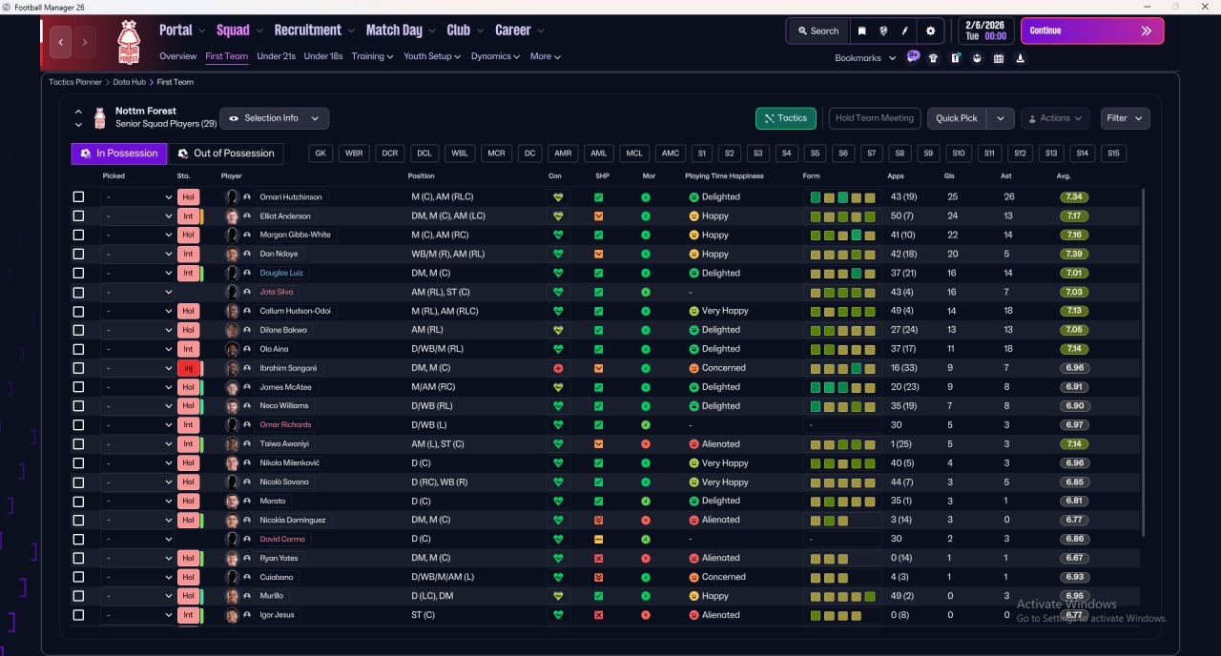Open the Filter dropdown
The height and width of the screenshot is (656, 1221).
tap(1125, 118)
